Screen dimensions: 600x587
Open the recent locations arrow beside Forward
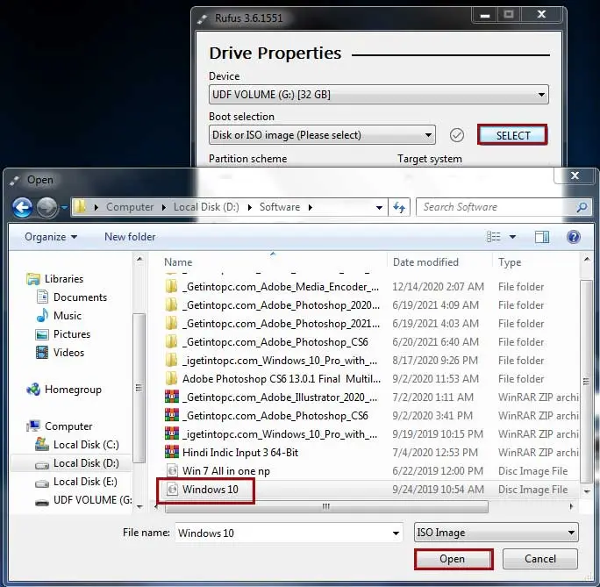click(64, 207)
